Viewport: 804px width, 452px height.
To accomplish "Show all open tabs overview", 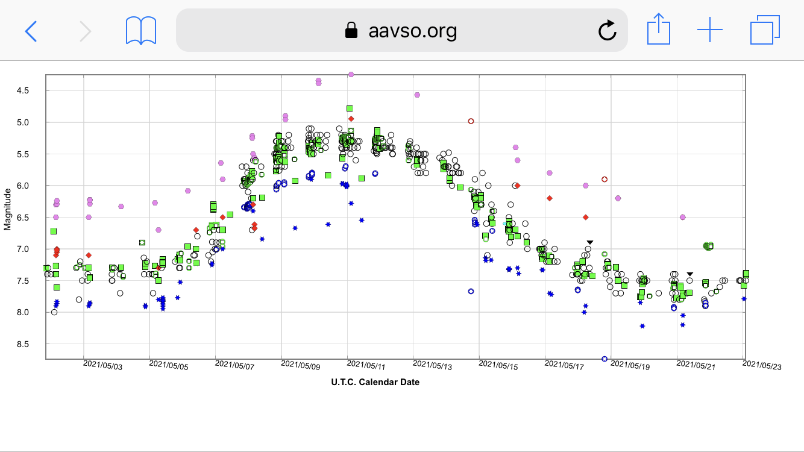I will click(765, 30).
